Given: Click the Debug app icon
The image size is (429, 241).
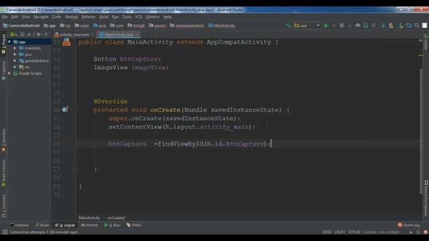Looking at the screenshot, I should pyautogui.click(x=342, y=25).
